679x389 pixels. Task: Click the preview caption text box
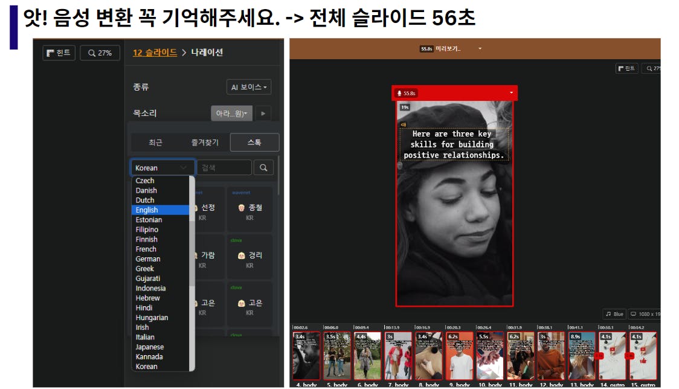[454, 145]
